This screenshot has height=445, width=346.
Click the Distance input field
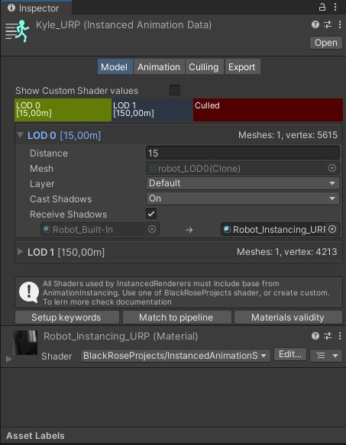243,153
